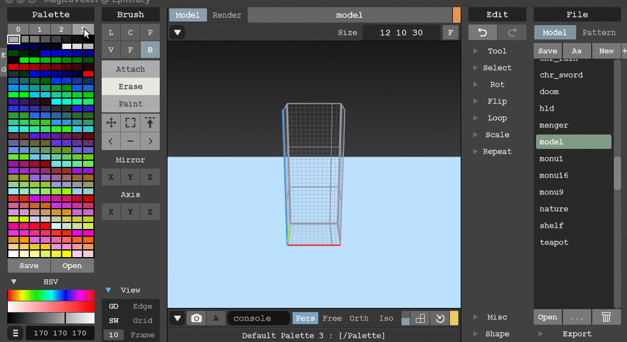Expand the Repeat section
Viewport: 627px width, 342px height.
point(497,151)
